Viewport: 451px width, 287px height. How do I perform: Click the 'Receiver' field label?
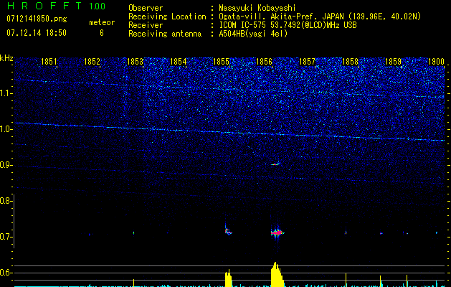tap(146, 25)
